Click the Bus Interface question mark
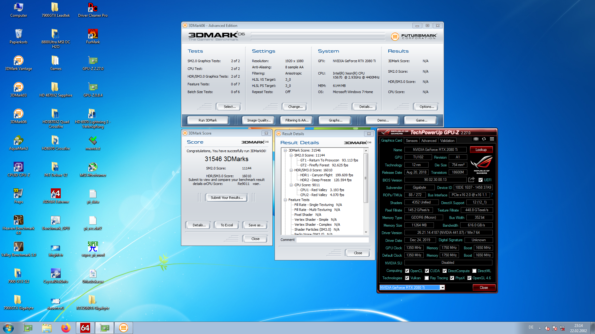The width and height of the screenshot is (595, 334). [492, 195]
